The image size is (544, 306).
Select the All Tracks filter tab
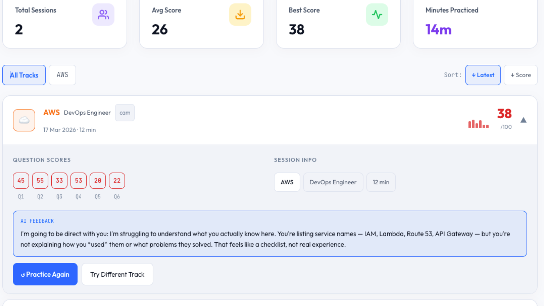pos(24,75)
